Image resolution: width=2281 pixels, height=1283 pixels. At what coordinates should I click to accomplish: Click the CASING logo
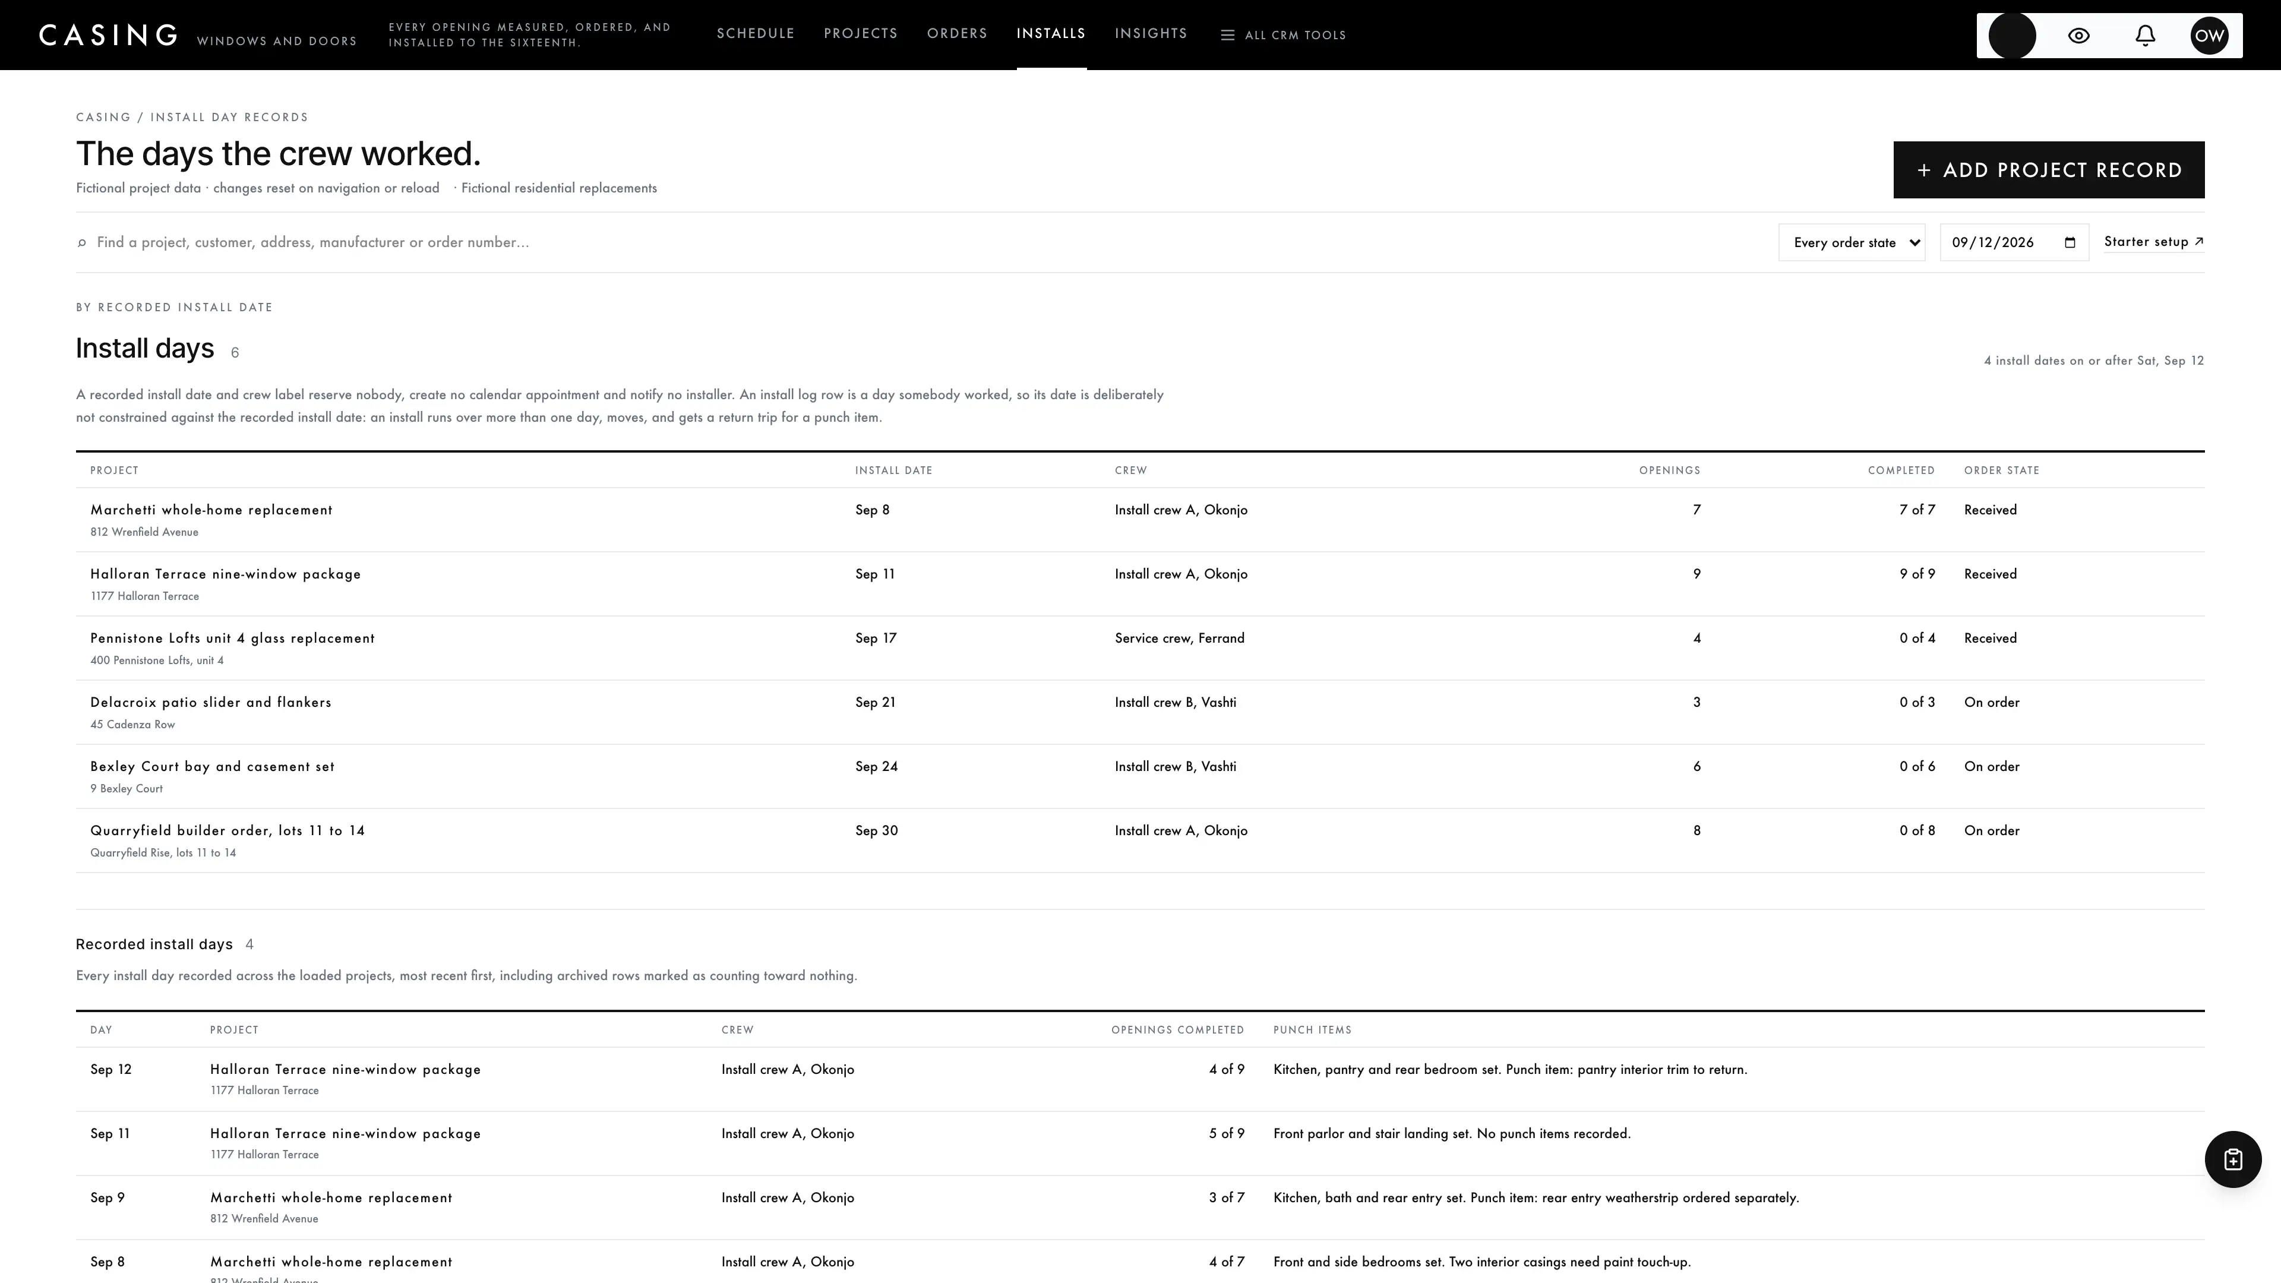click(x=108, y=36)
